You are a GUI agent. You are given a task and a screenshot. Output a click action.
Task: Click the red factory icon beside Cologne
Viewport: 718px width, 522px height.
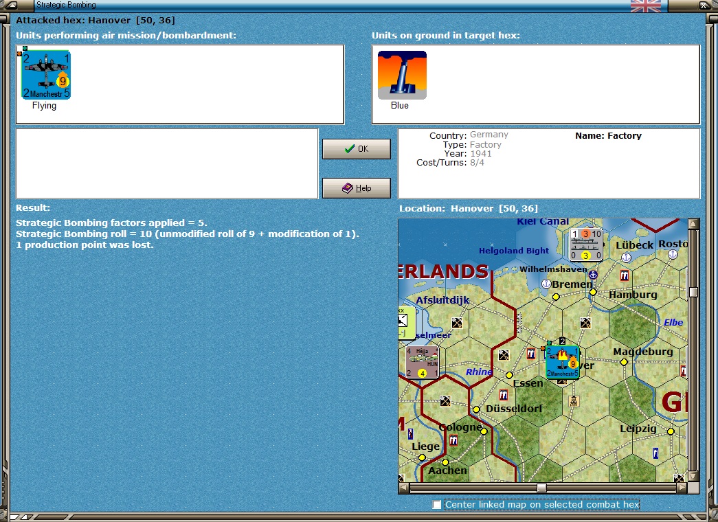coord(453,440)
